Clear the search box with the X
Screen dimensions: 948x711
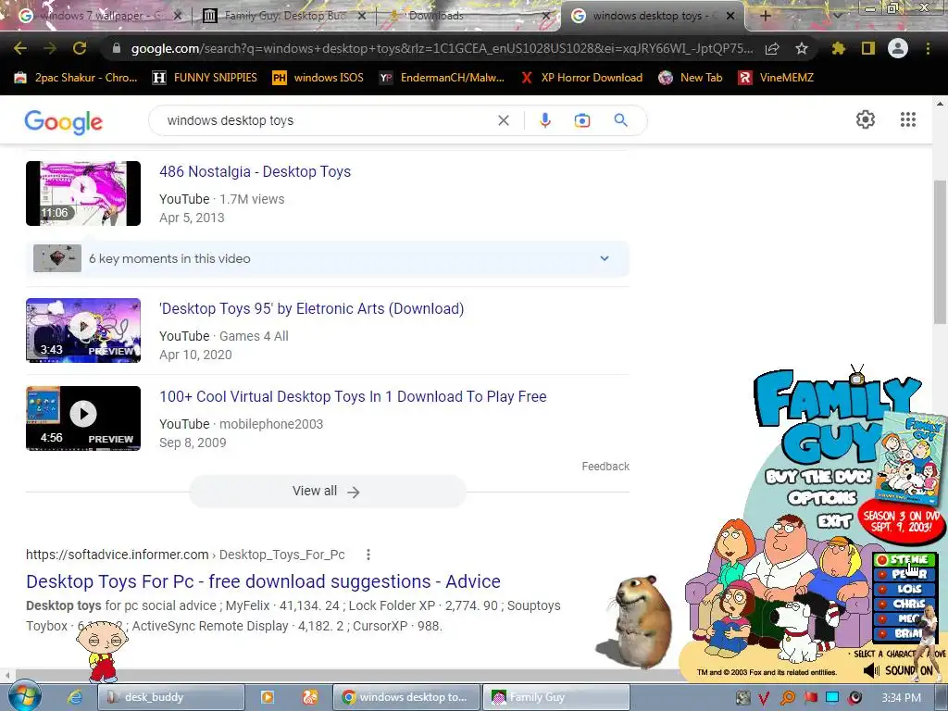pos(503,120)
